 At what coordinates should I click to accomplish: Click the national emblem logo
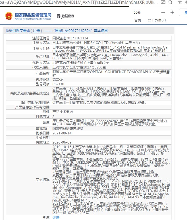point(9,16)
